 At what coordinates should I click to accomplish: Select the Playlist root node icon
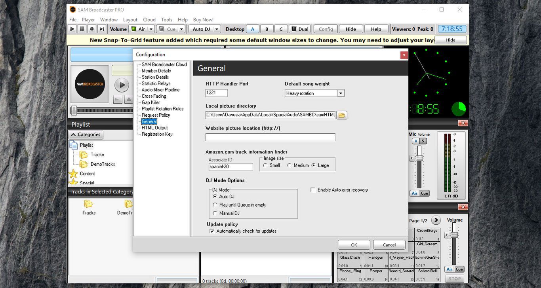tap(74, 145)
